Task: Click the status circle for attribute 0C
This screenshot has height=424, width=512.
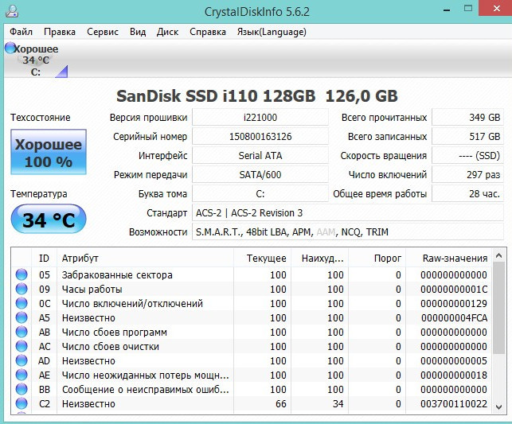Action: (x=21, y=303)
